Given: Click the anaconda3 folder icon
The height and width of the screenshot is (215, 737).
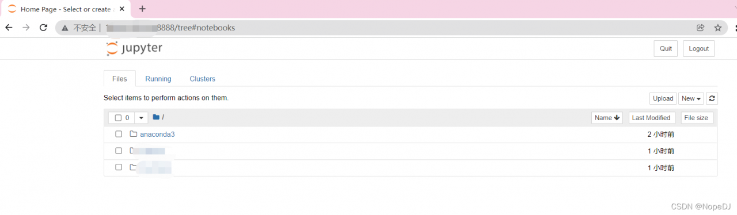Looking at the screenshot, I should click(134, 134).
